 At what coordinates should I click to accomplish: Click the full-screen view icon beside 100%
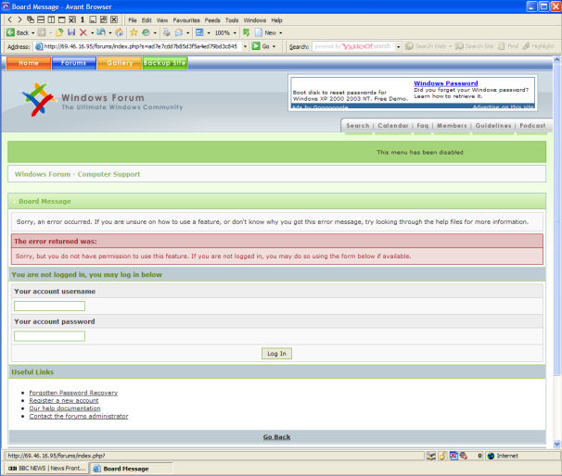(199, 32)
